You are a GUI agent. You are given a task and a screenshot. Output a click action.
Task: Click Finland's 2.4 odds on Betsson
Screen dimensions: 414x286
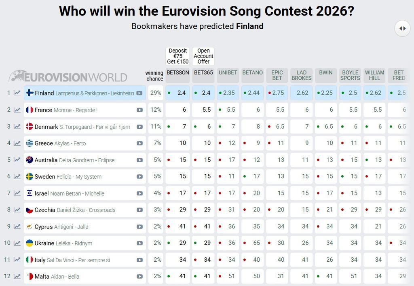pyautogui.click(x=177, y=93)
